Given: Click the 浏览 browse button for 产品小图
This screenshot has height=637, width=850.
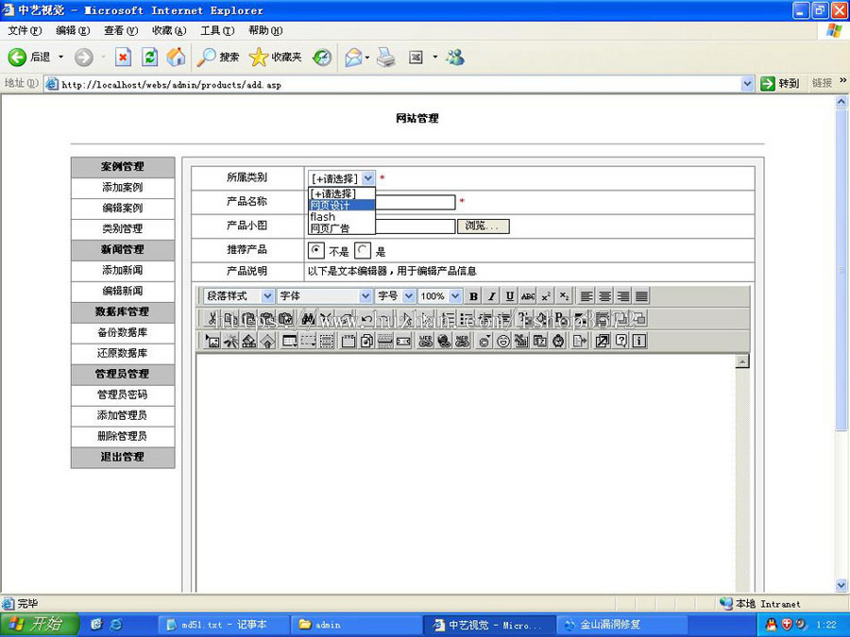Looking at the screenshot, I should 484,226.
